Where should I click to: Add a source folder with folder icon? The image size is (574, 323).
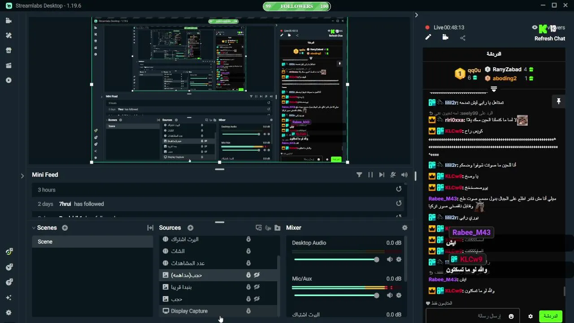(278, 228)
